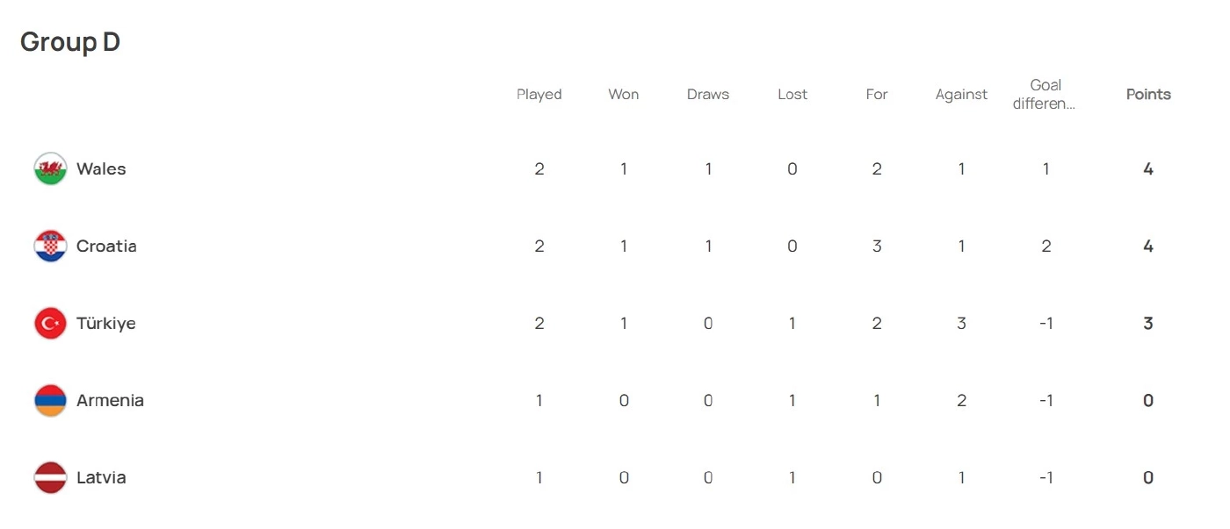
Task: Click the Played column header
Action: click(539, 95)
